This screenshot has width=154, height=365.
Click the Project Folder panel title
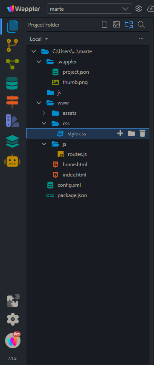[x=44, y=25]
